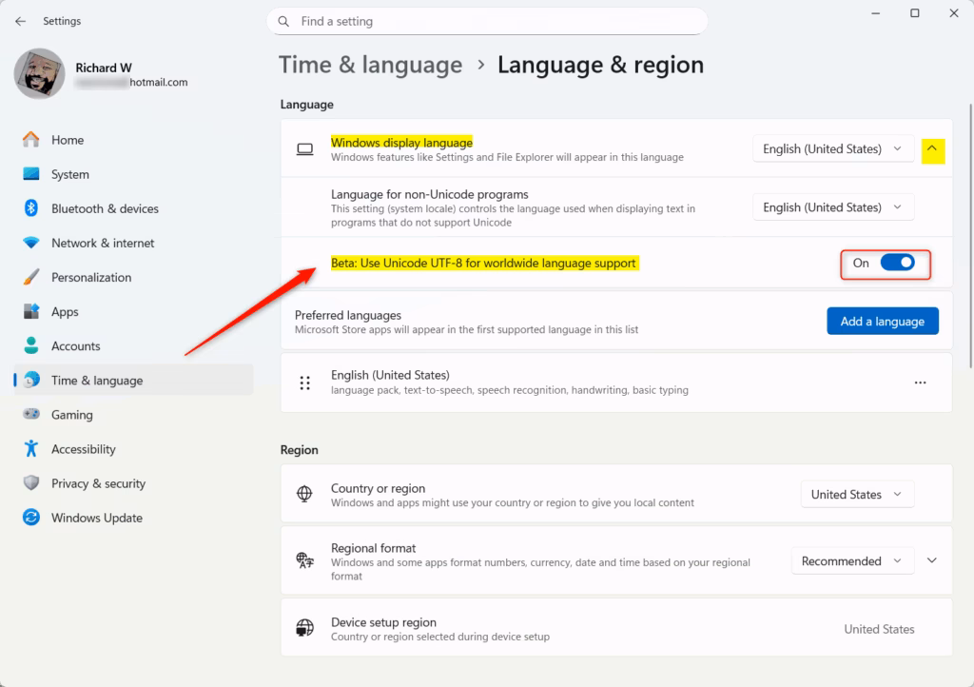
Task: Click the Privacy & security shield icon
Action: coord(30,482)
